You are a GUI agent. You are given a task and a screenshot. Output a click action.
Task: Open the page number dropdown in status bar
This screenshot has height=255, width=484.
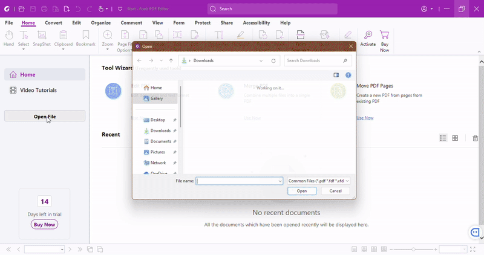pyautogui.click(x=62, y=250)
